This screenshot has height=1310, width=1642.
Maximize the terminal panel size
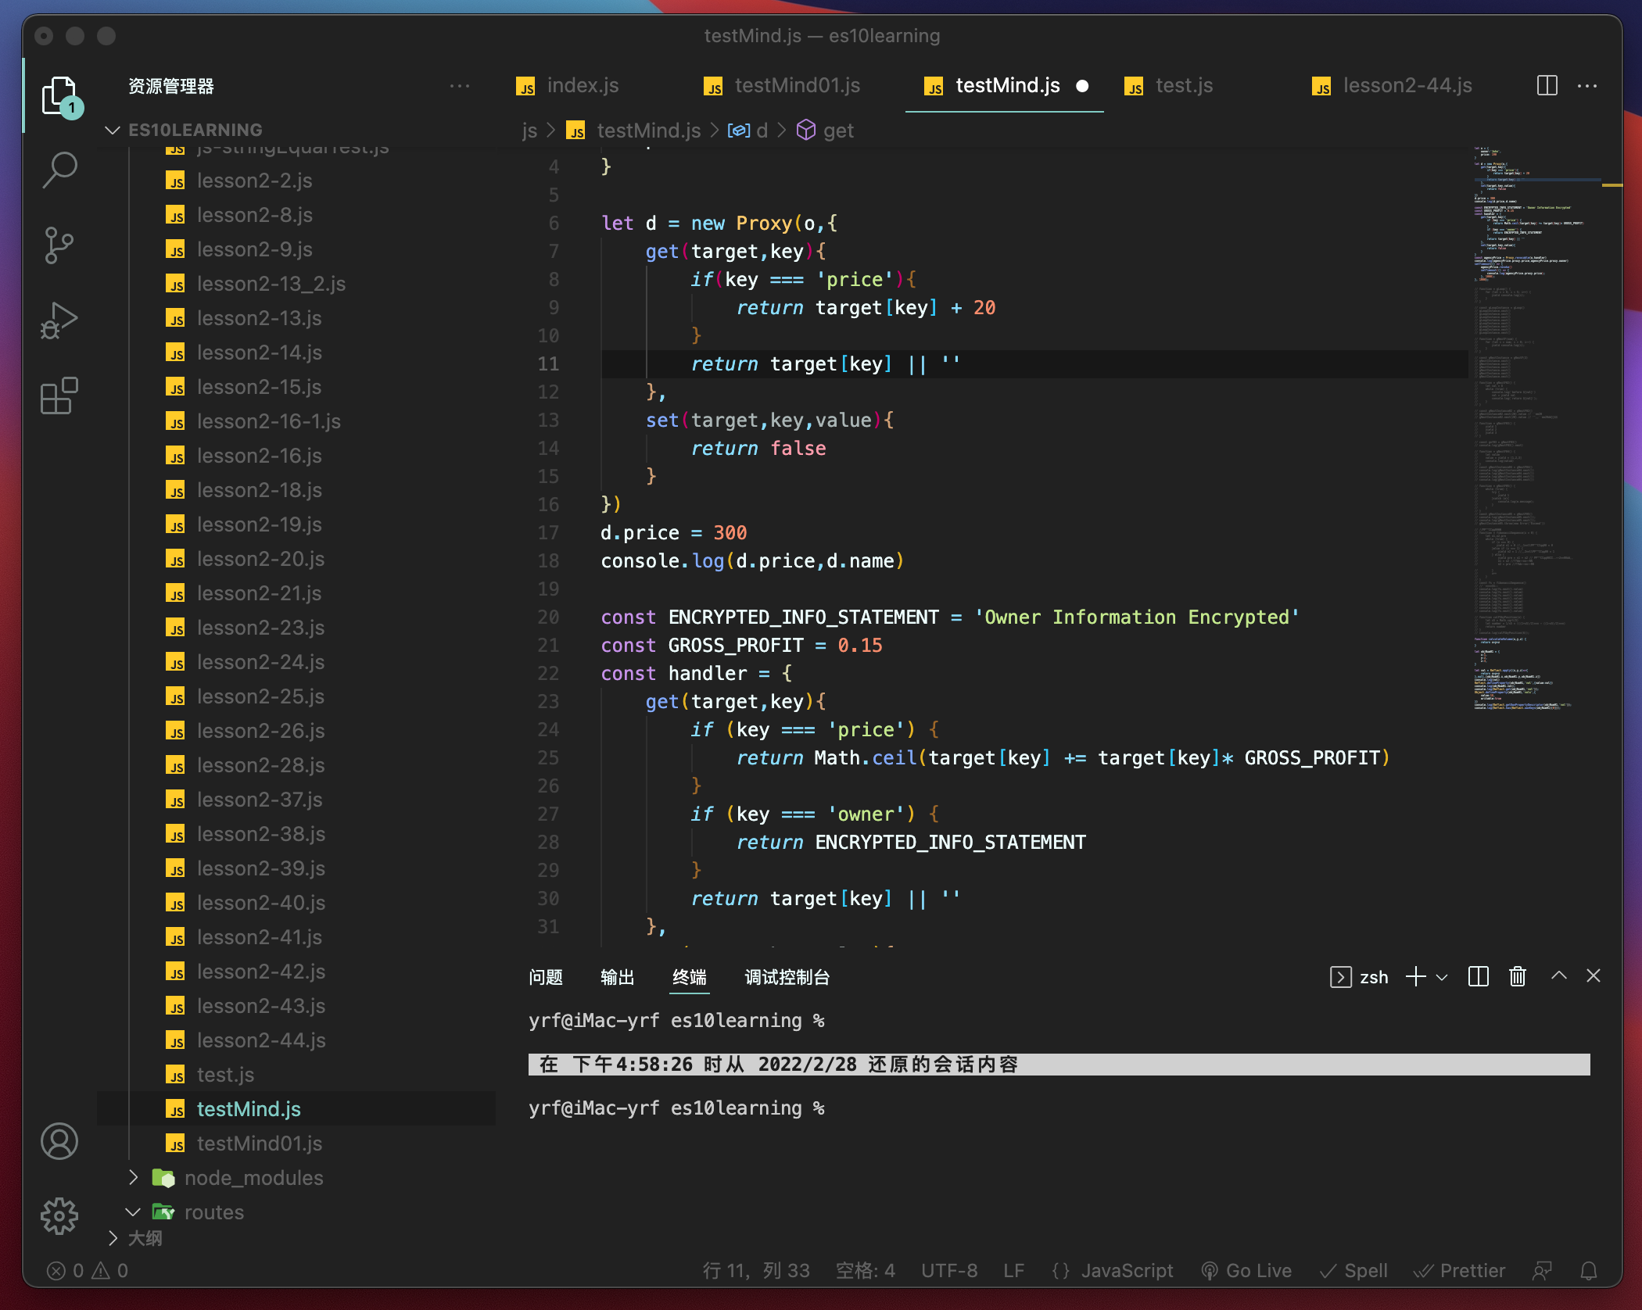(1559, 975)
